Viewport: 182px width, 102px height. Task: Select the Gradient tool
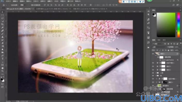tap(2, 46)
